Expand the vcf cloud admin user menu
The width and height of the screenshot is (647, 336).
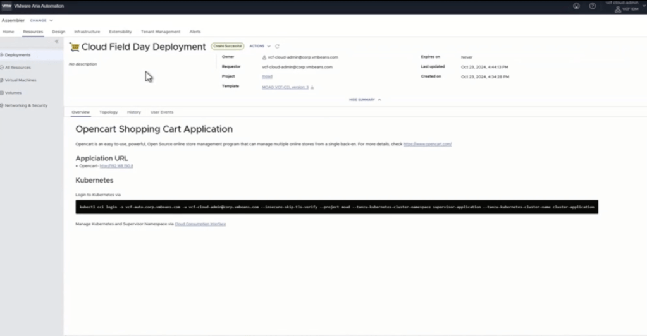point(626,6)
